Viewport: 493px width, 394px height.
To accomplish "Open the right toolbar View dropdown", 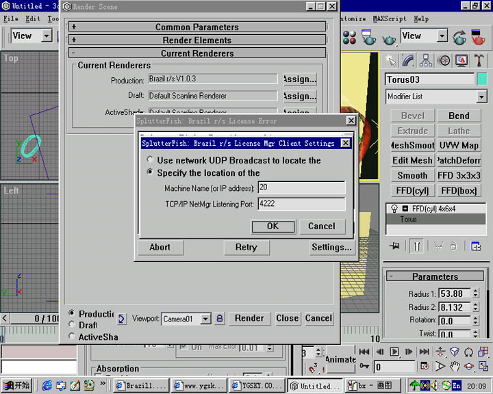I will pos(442,36).
